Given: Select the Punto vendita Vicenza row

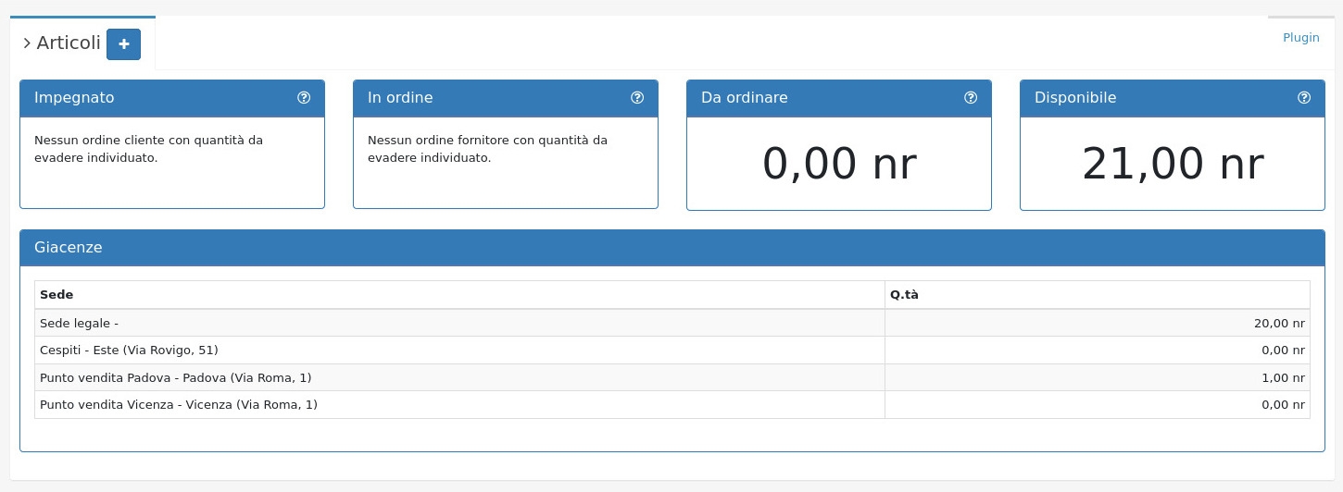Looking at the screenshot, I should tap(178, 405).
